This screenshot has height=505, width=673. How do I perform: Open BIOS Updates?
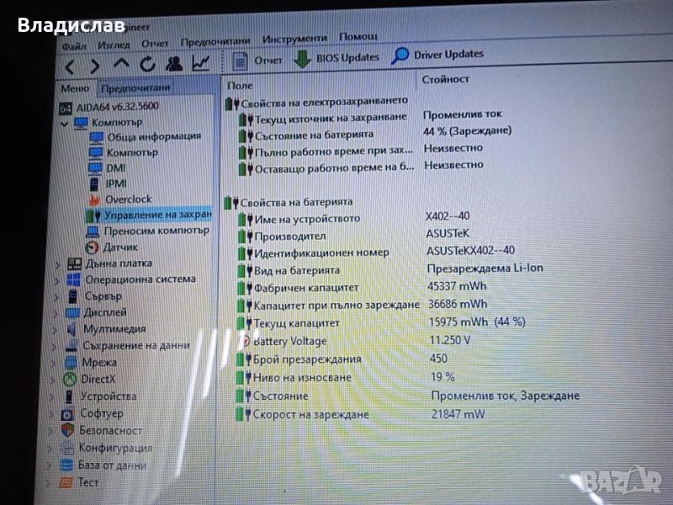[337, 58]
